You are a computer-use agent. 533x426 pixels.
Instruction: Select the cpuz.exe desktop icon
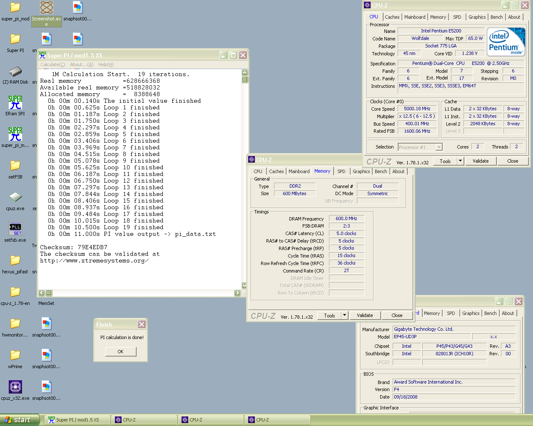point(15,197)
